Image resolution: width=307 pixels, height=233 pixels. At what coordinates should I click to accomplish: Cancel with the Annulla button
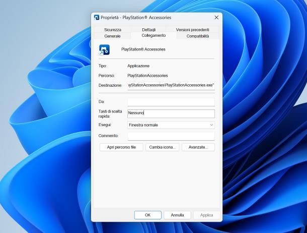(x=177, y=215)
